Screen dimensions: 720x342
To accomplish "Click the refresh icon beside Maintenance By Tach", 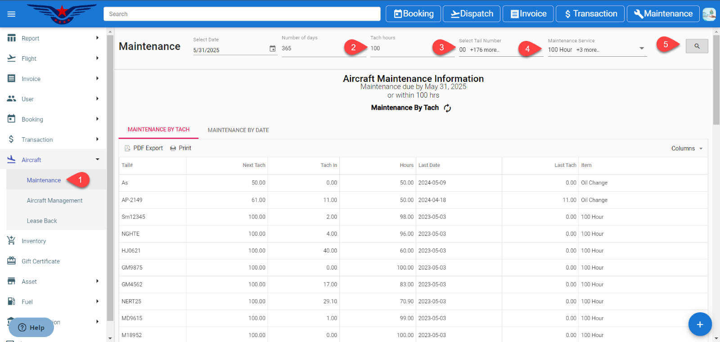I will click(447, 108).
